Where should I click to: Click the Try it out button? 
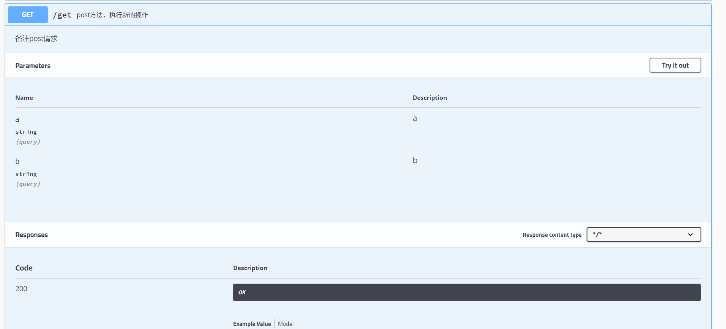tap(675, 65)
